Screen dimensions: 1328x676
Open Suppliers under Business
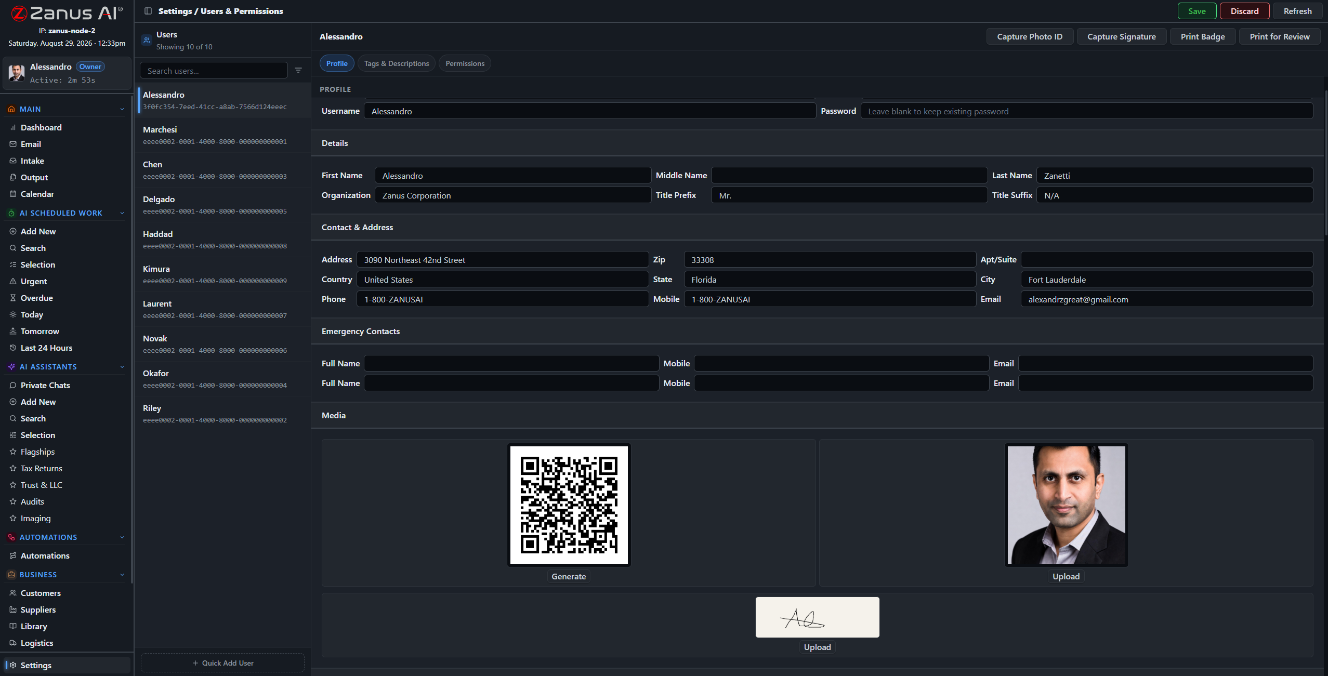click(x=38, y=609)
